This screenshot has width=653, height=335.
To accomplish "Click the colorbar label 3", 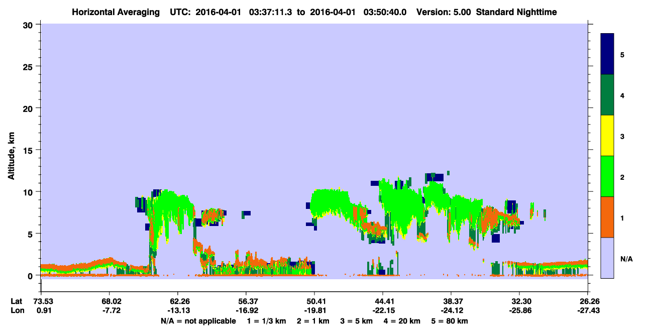I will [622, 136].
